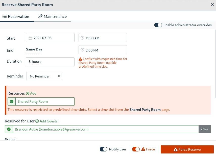Screen dimensions: 216x156
Task: Switch to the Maintenance tab
Action: [x=53, y=17]
